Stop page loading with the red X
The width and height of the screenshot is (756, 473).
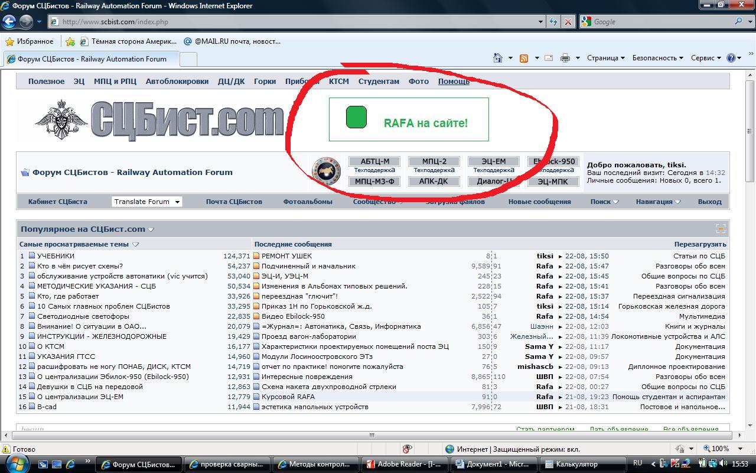pyautogui.click(x=568, y=22)
